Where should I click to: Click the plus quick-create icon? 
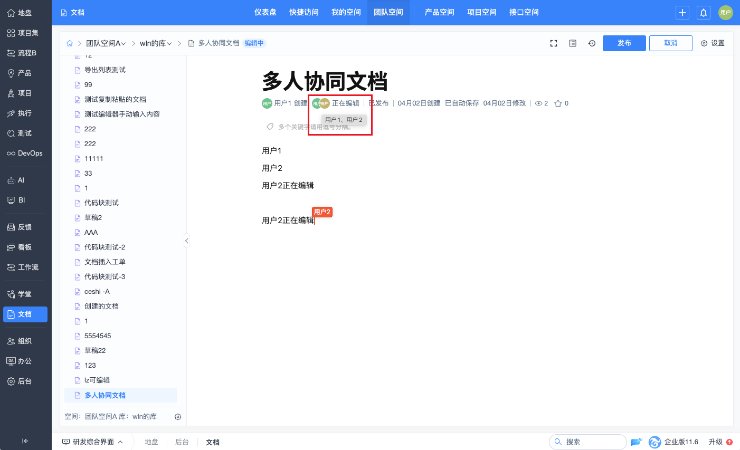tap(682, 13)
